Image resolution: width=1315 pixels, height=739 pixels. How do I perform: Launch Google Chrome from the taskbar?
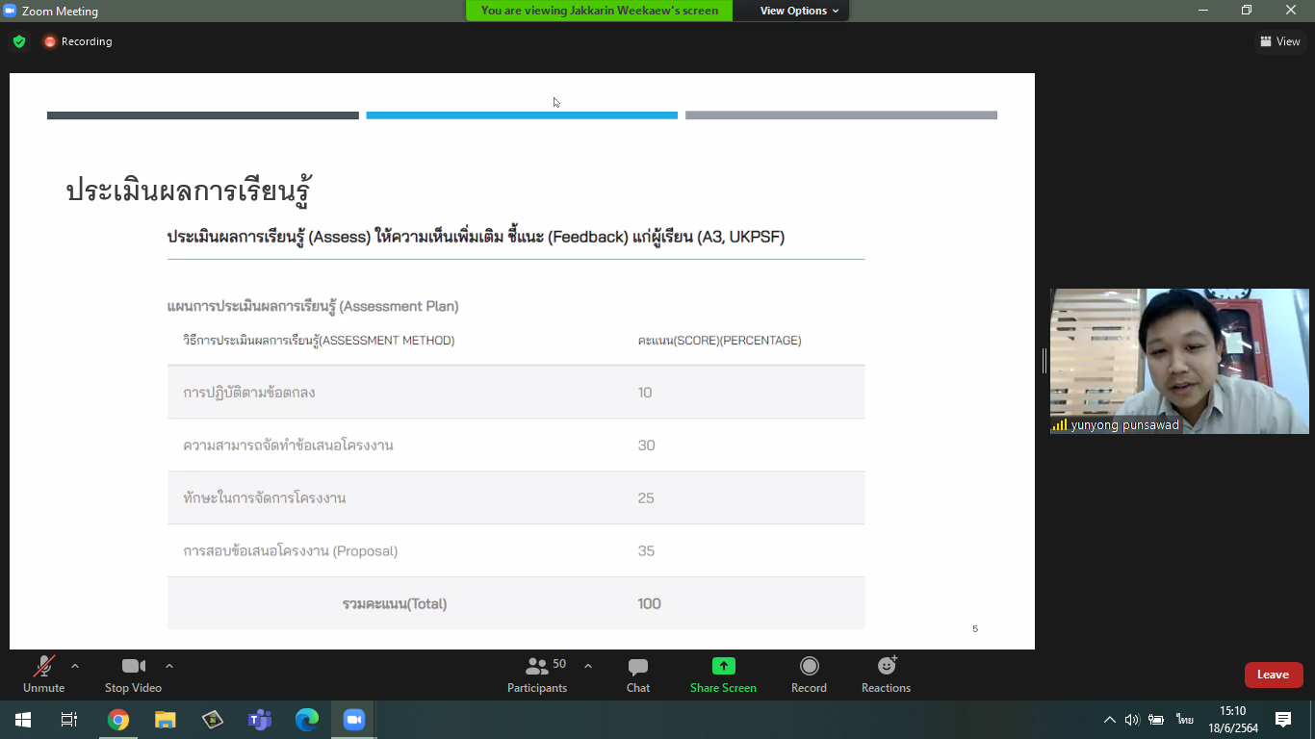point(118,720)
